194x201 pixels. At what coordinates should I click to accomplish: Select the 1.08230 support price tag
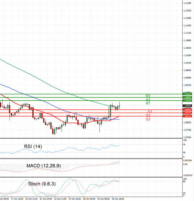(187, 116)
